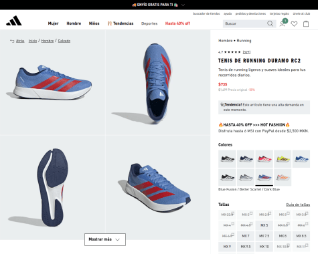Image resolution: width=318 pixels, height=254 pixels.
Task: Open únete al club link
Action: [301, 13]
